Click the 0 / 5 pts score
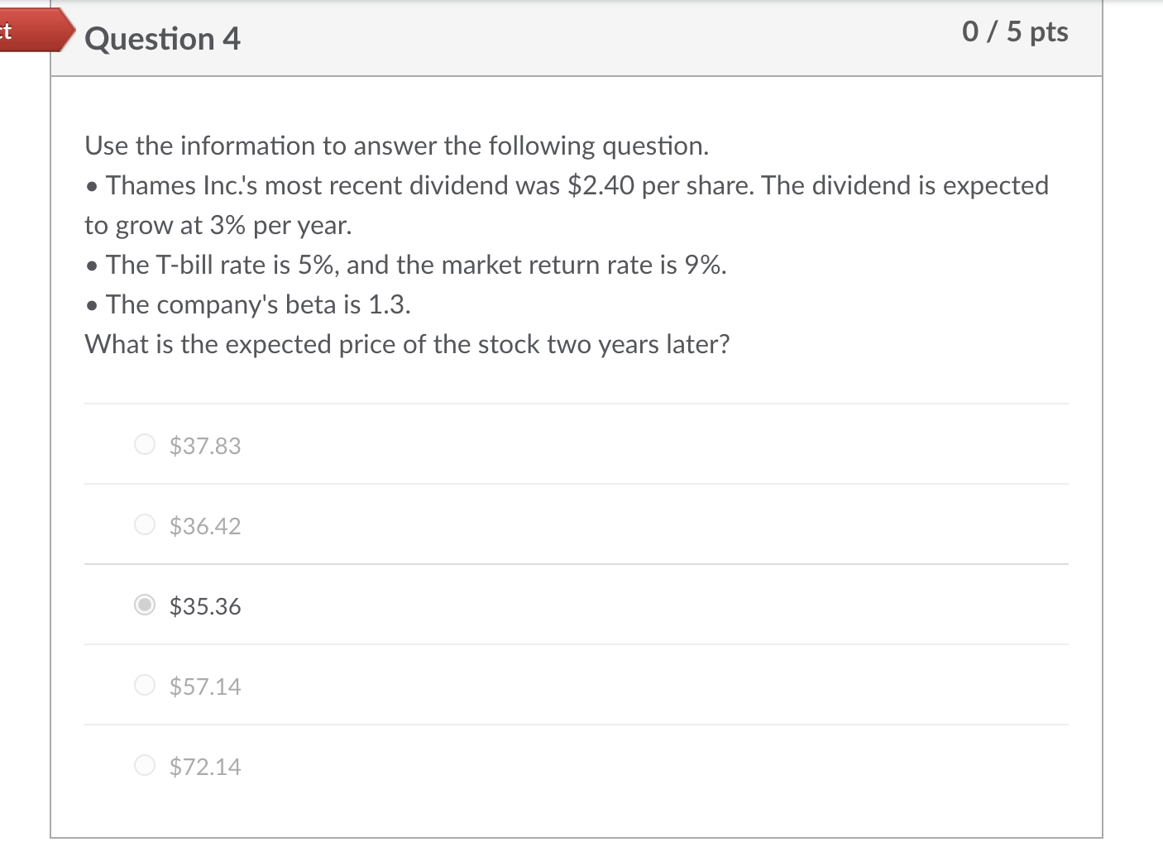 tap(1015, 31)
